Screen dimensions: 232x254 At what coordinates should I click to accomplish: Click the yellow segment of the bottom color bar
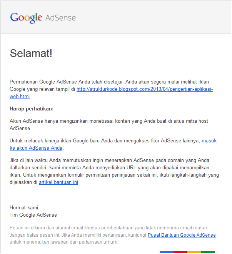194,252
